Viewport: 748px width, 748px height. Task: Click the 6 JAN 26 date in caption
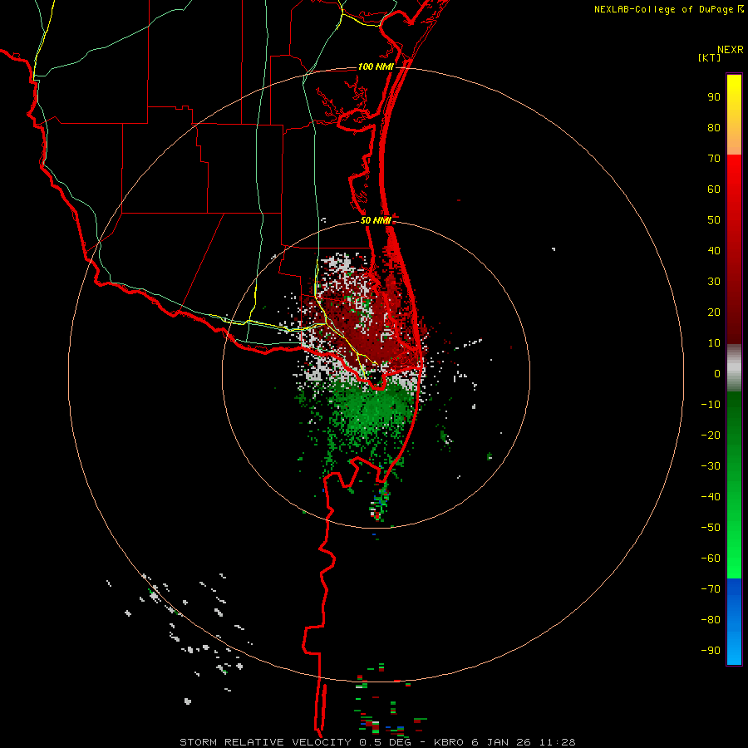click(501, 742)
